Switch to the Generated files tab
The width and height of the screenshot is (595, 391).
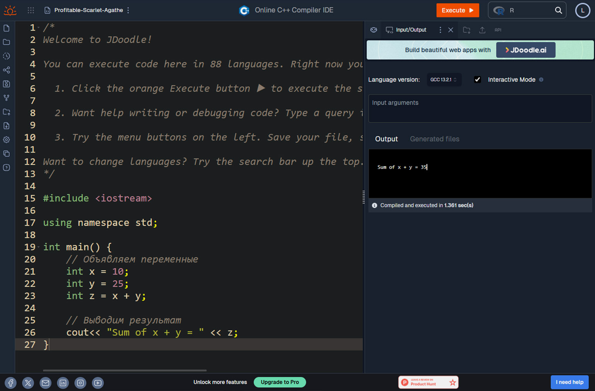434,139
